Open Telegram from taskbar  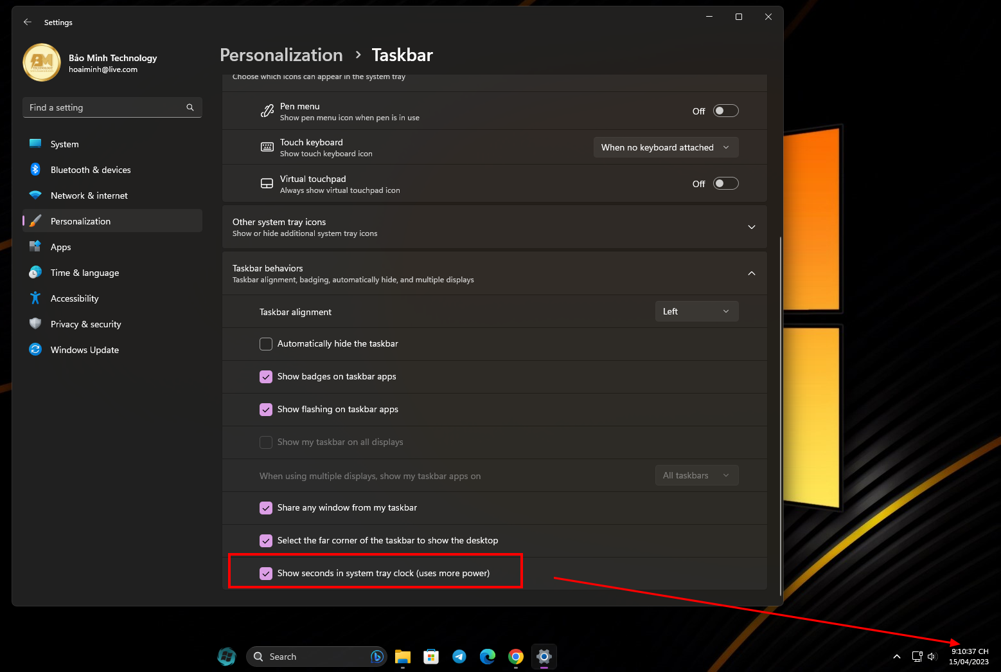pos(459,657)
